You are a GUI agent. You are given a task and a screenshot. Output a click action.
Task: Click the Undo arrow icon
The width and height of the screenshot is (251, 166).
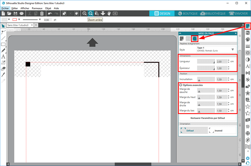(50, 13)
